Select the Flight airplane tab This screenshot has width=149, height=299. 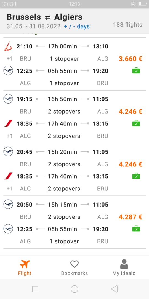25,267
